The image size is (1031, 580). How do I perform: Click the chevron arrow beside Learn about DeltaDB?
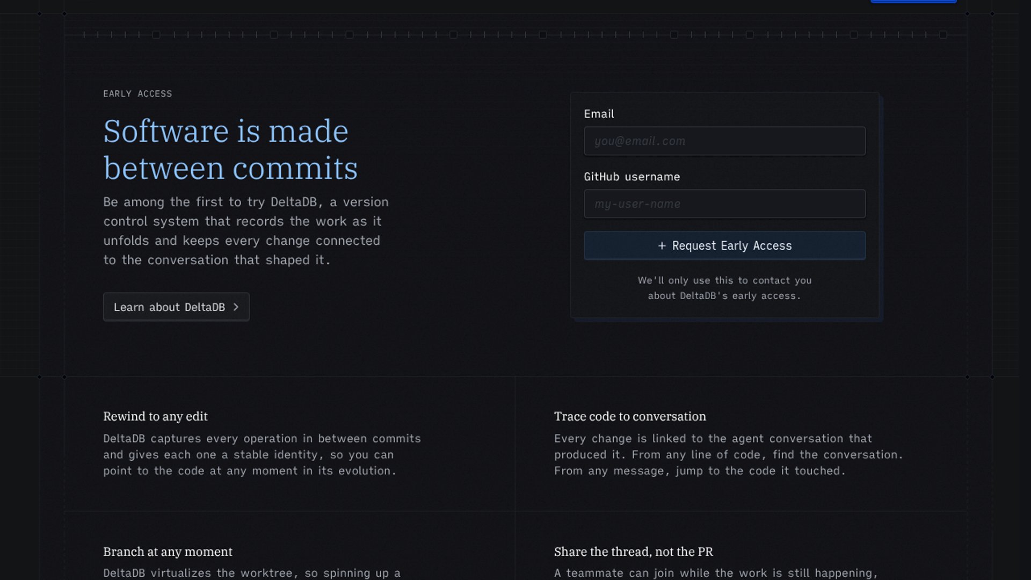(x=236, y=307)
